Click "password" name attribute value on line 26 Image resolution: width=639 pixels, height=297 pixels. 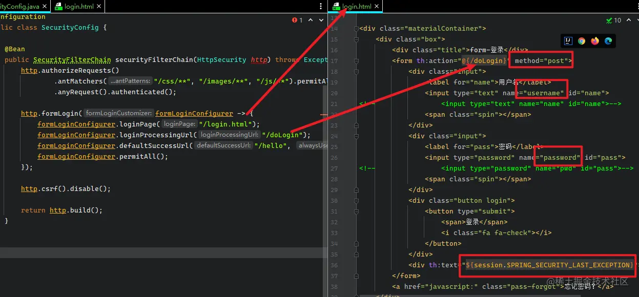tap(560, 158)
